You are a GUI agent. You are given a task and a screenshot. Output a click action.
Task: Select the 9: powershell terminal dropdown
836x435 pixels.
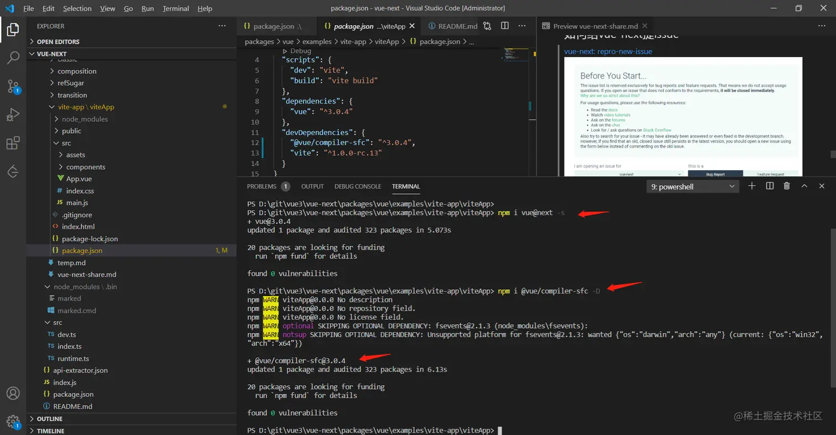[x=692, y=187]
